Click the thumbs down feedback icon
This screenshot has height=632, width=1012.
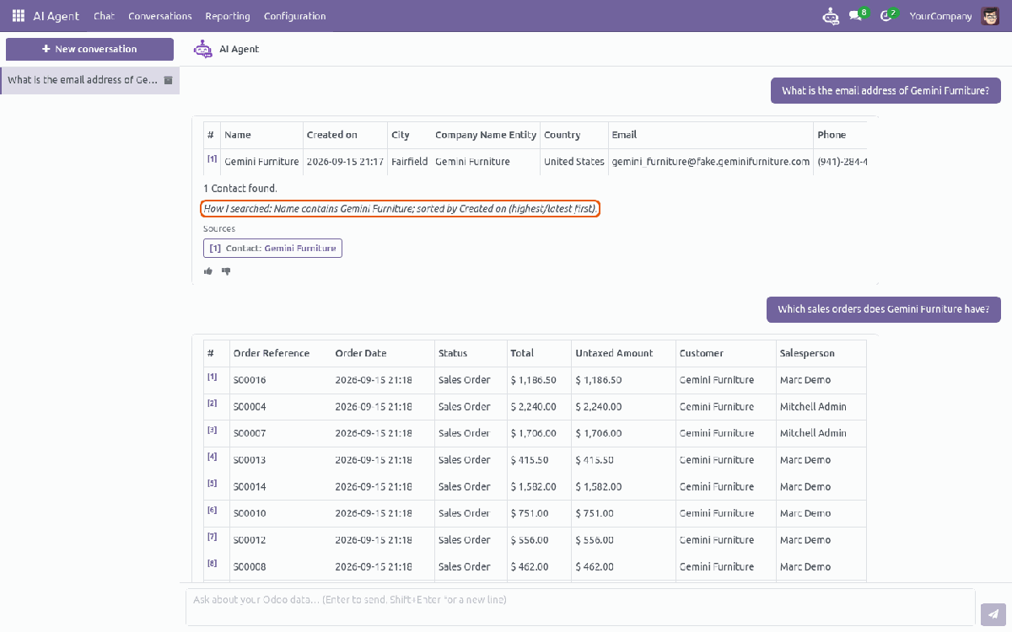coord(226,271)
